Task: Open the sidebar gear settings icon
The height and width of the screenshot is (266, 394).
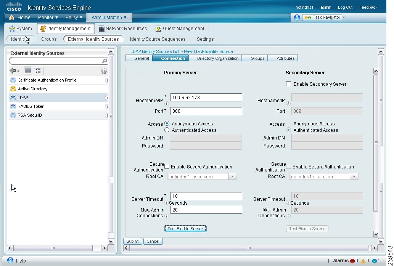Action: tap(103, 71)
